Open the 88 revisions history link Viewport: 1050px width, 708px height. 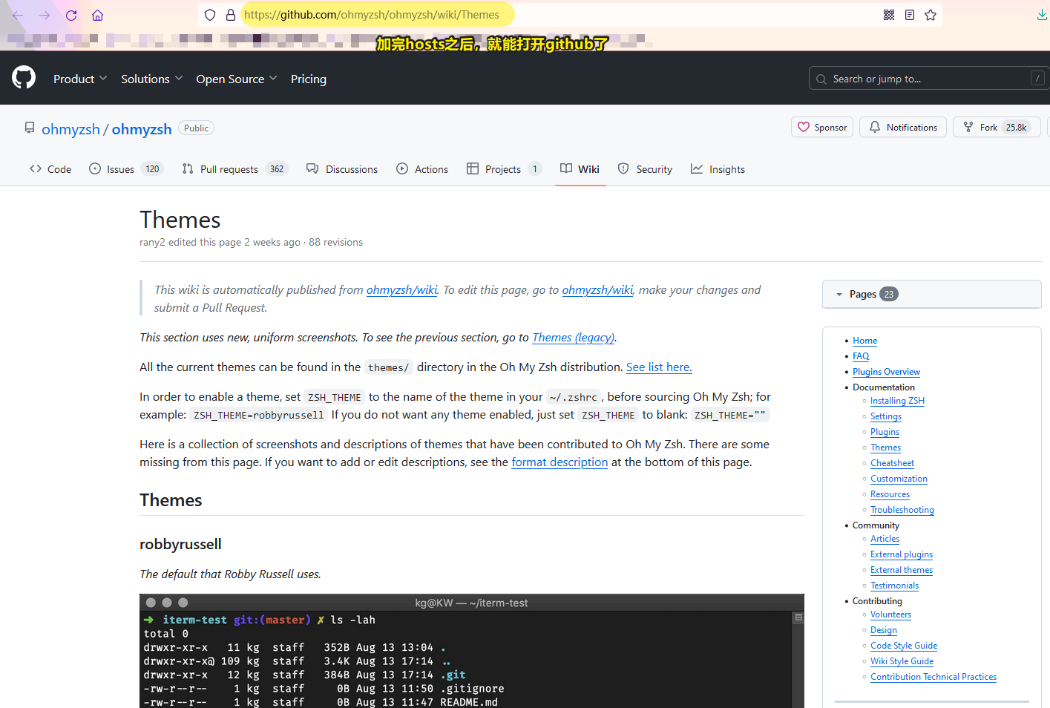[x=335, y=243]
